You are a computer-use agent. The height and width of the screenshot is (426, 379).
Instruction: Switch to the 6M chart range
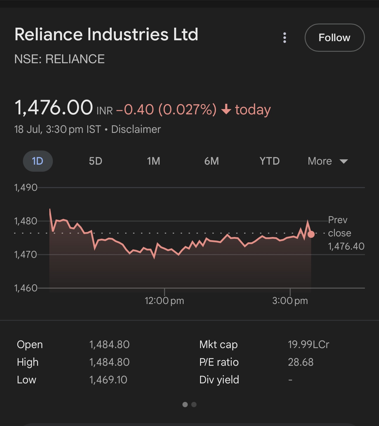click(212, 161)
